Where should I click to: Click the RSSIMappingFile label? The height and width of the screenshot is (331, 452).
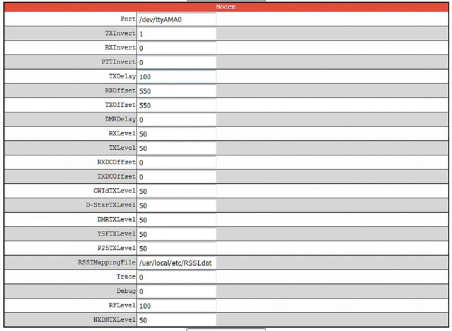(x=107, y=262)
